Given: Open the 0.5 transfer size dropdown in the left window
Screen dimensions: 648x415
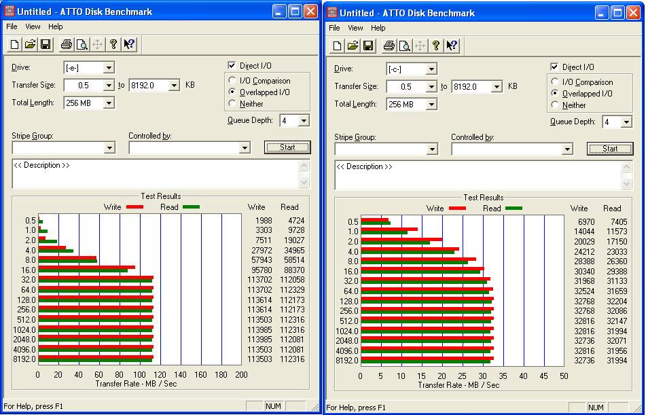Looking at the screenshot, I should 109,85.
